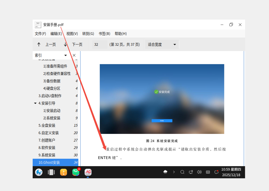The width and height of the screenshot is (269, 191).
Task: Open the 编辑(E) menu
Action: tap(56, 34)
